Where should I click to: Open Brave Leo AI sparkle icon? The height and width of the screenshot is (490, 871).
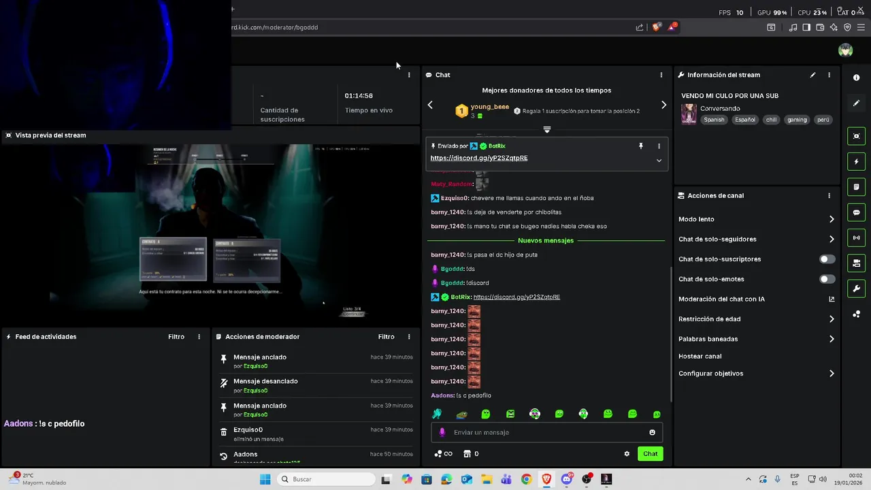coord(834,27)
